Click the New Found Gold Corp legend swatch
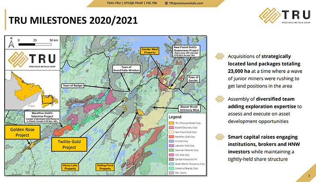Screen dimensions: 316x182 (171, 132)
